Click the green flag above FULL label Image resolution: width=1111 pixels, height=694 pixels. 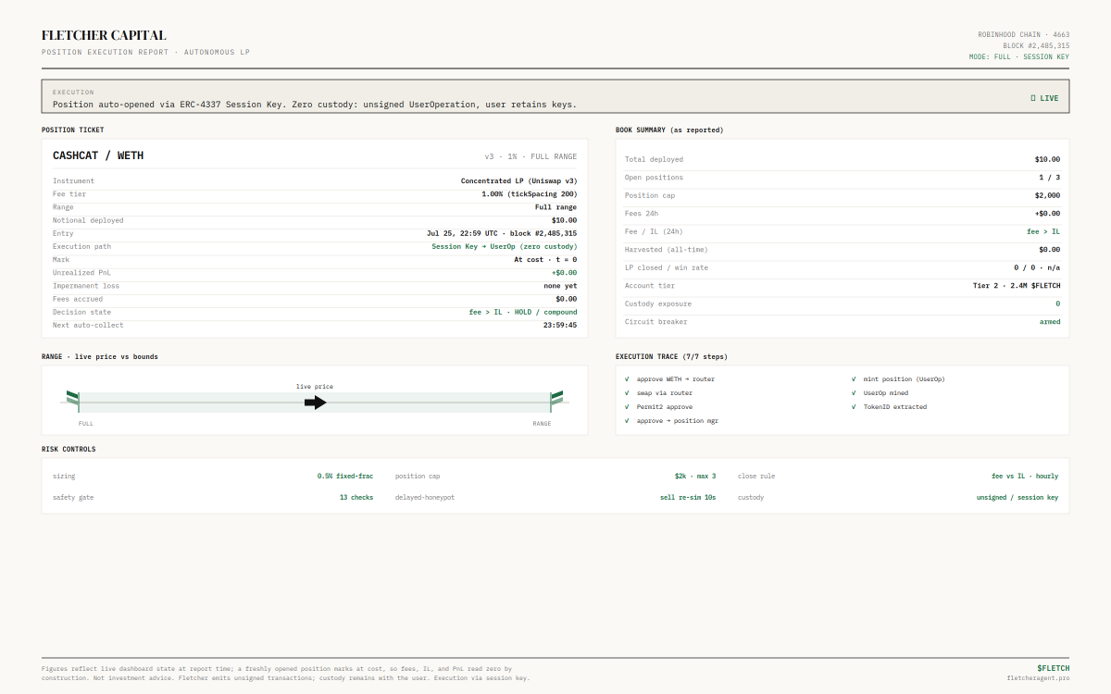[72, 399]
